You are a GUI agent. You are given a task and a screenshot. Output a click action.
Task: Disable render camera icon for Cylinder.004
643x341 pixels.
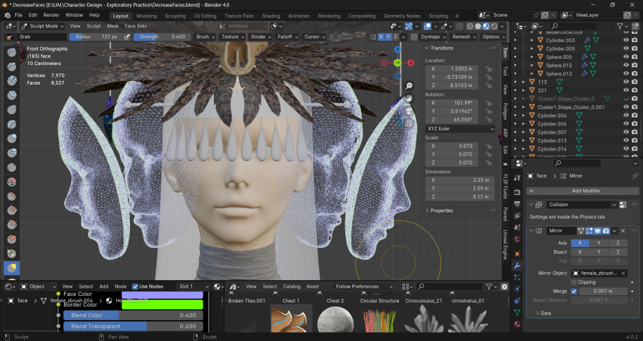635,115
